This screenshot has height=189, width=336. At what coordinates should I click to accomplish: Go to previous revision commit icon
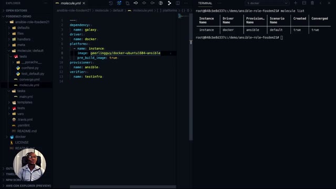(136, 3)
